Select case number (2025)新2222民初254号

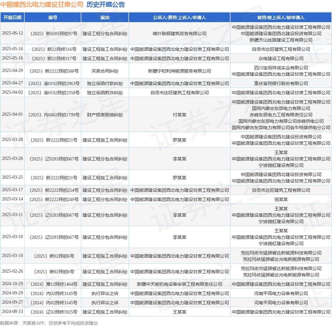point(53,190)
